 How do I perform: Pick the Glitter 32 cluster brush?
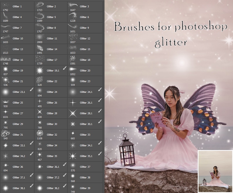(x=51, y=135)
